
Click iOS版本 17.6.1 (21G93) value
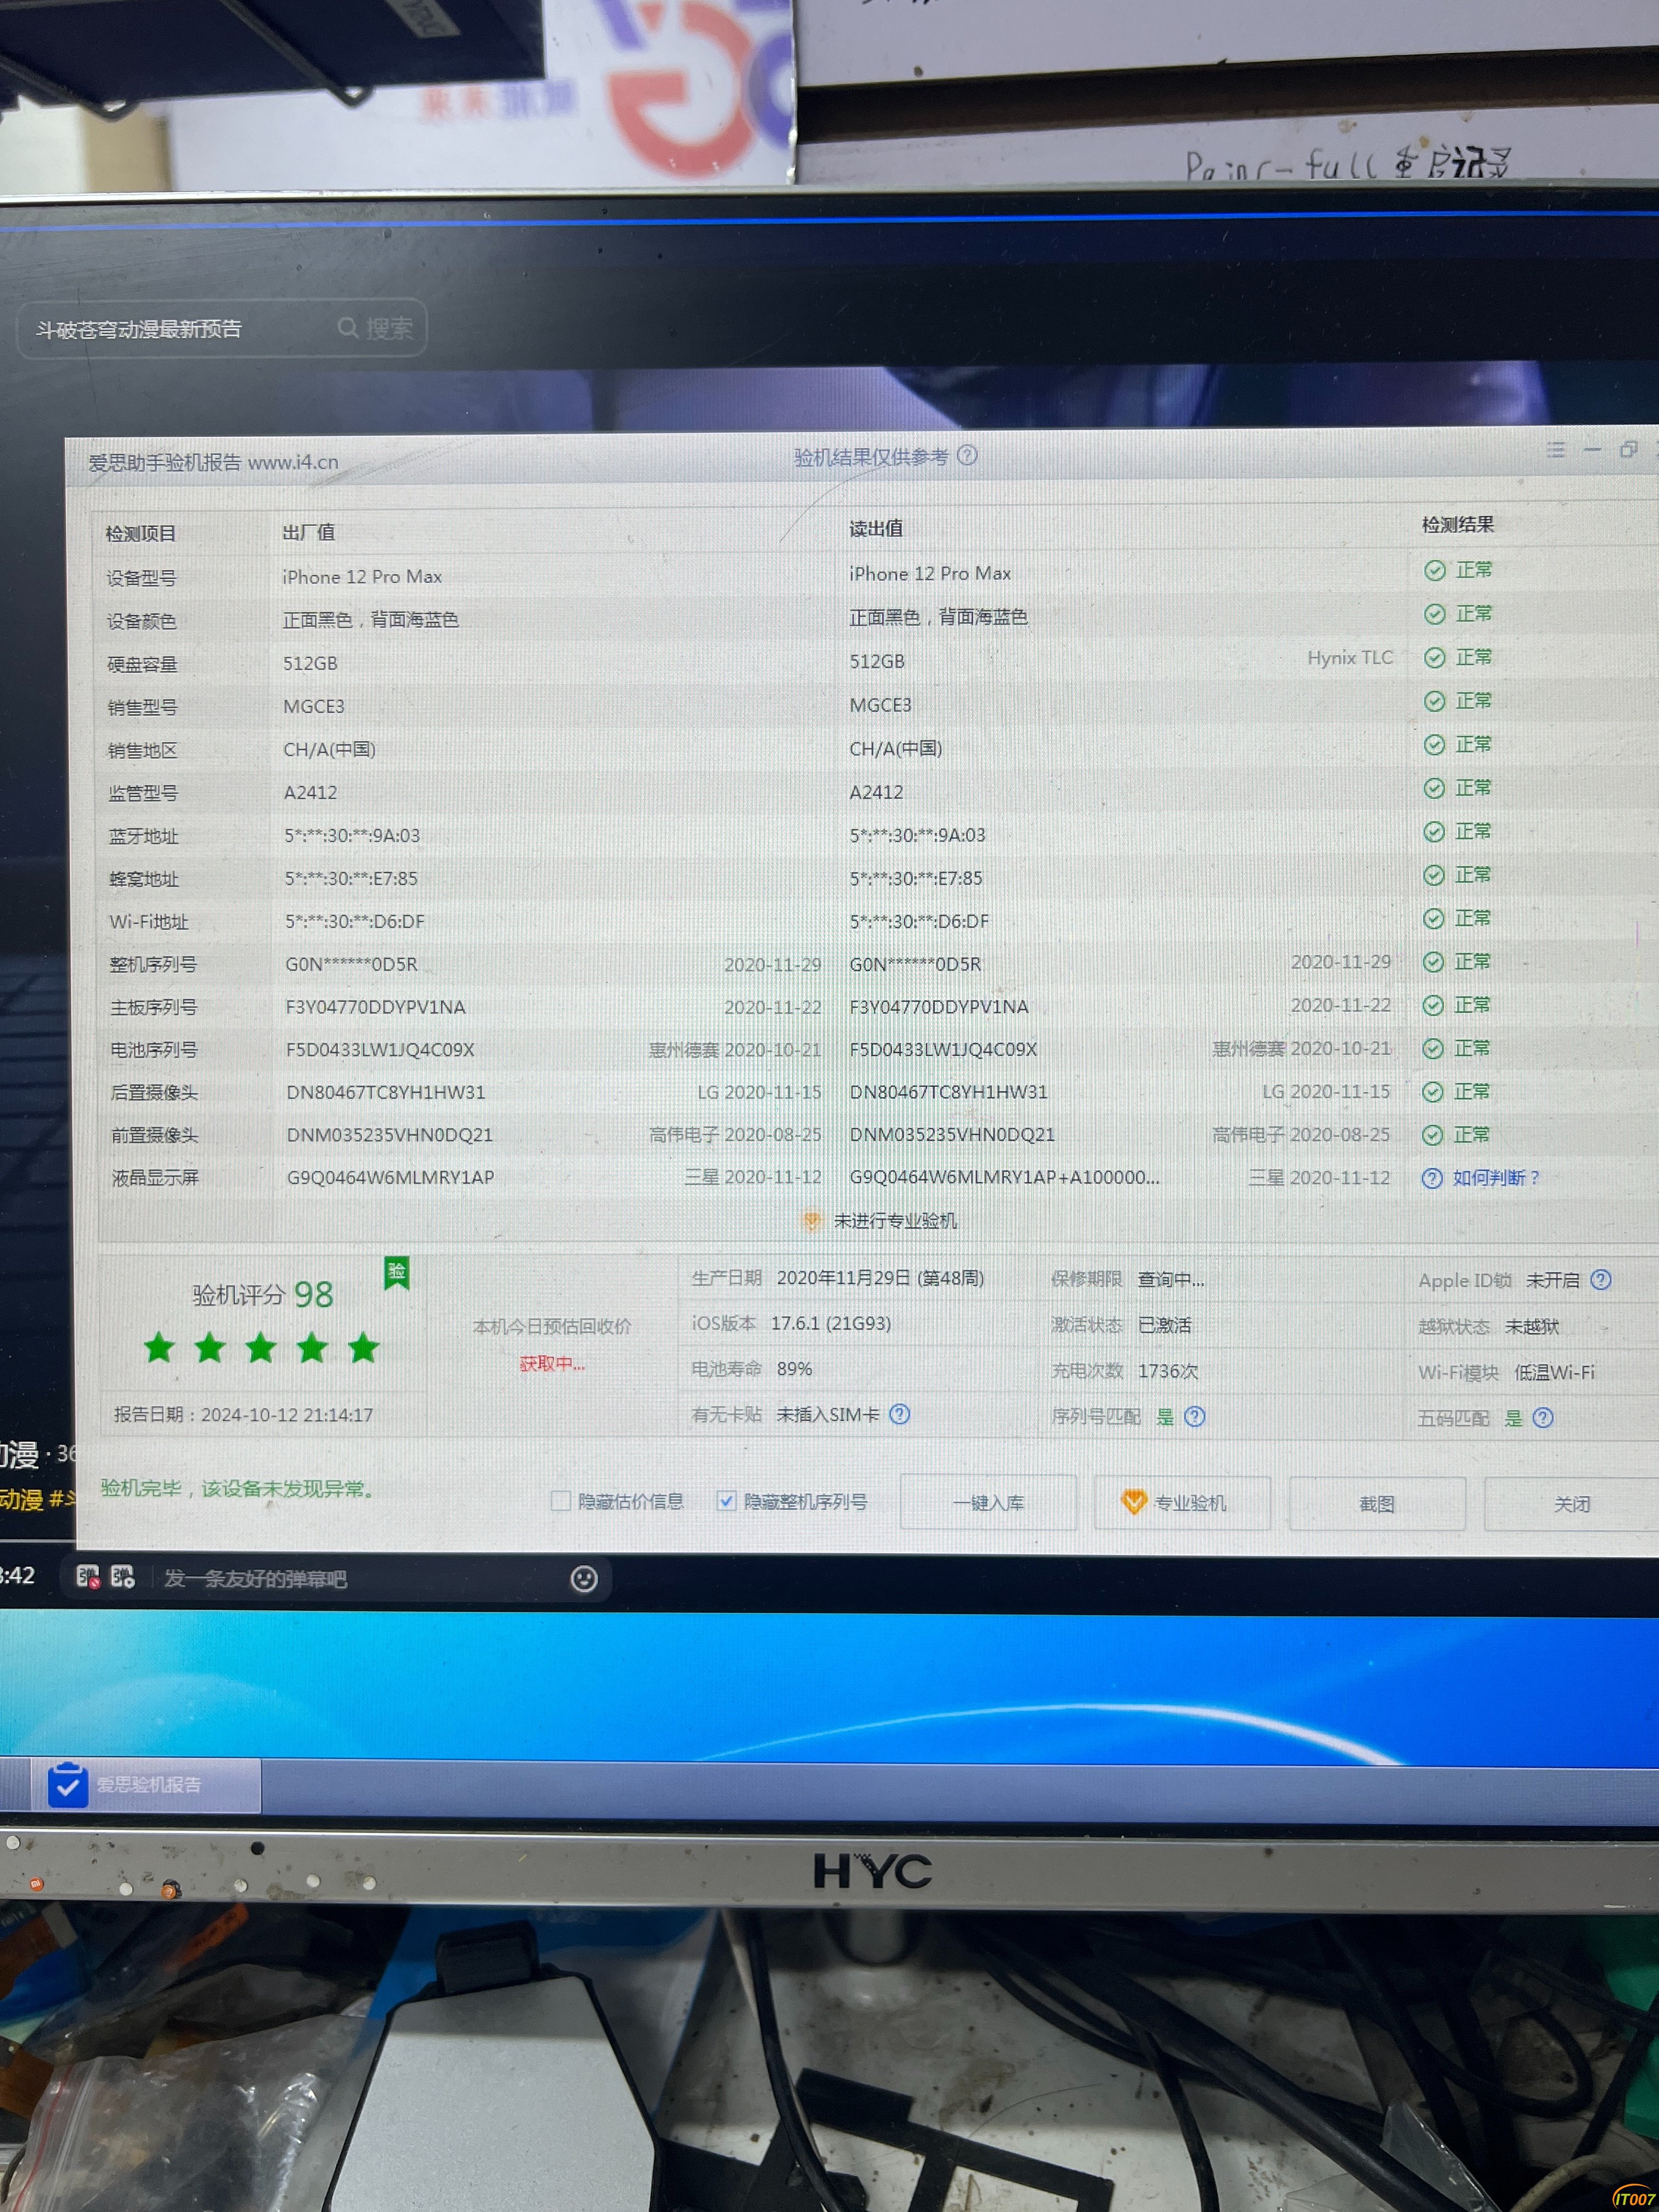pos(831,1323)
